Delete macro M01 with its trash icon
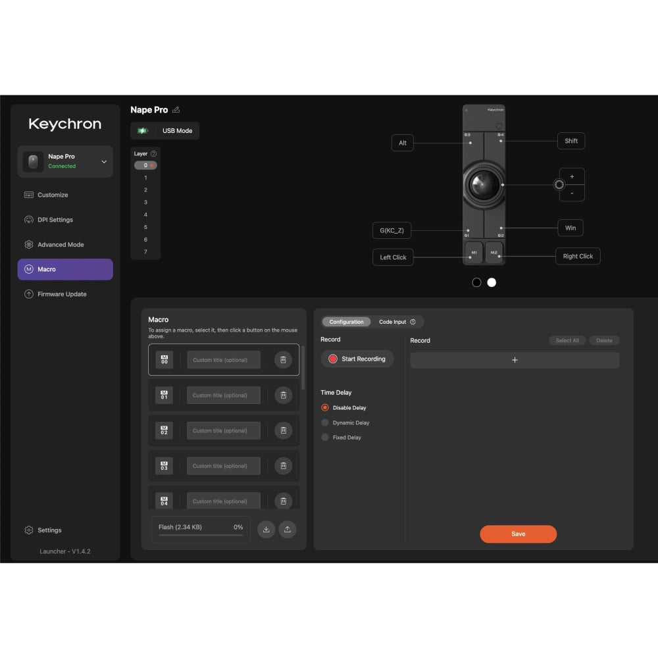658x658 pixels. (283, 395)
